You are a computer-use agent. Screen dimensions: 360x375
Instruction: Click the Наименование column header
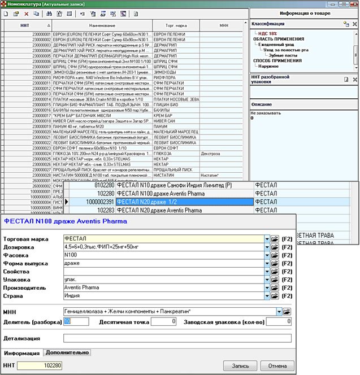tap(102, 25)
